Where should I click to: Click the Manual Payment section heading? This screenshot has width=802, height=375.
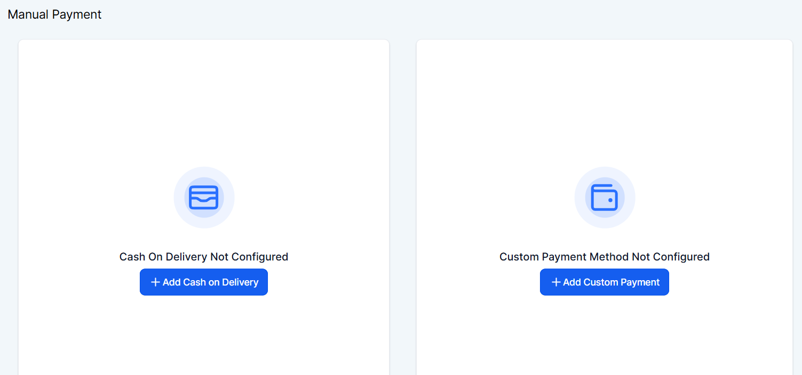54,14
